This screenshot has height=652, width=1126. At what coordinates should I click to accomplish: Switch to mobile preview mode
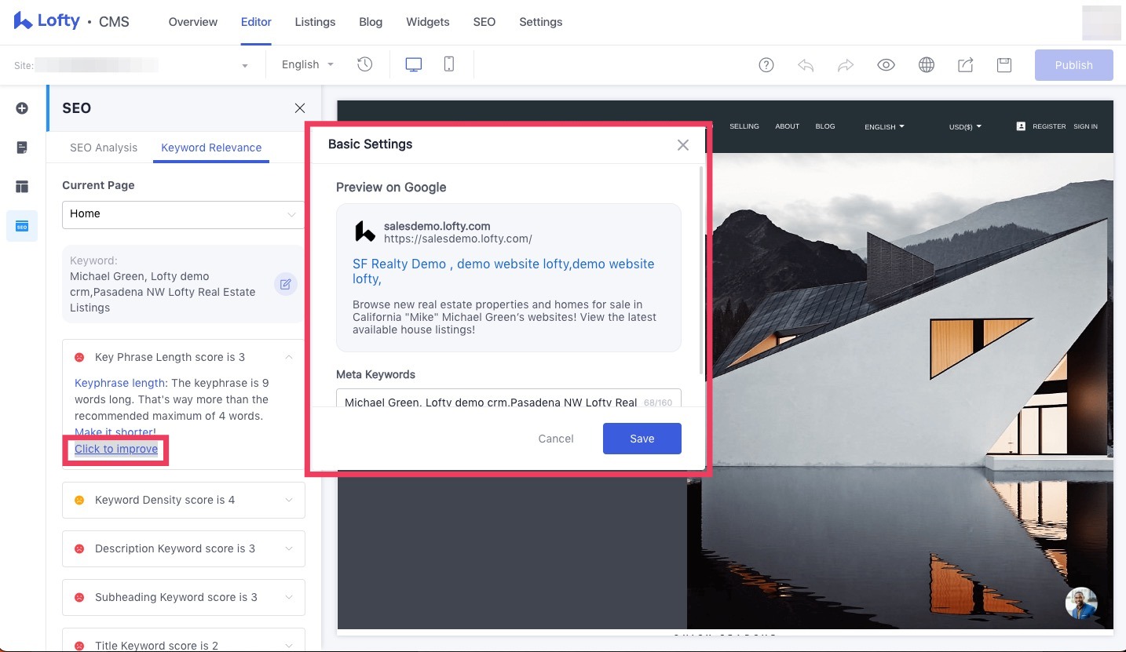click(x=449, y=64)
